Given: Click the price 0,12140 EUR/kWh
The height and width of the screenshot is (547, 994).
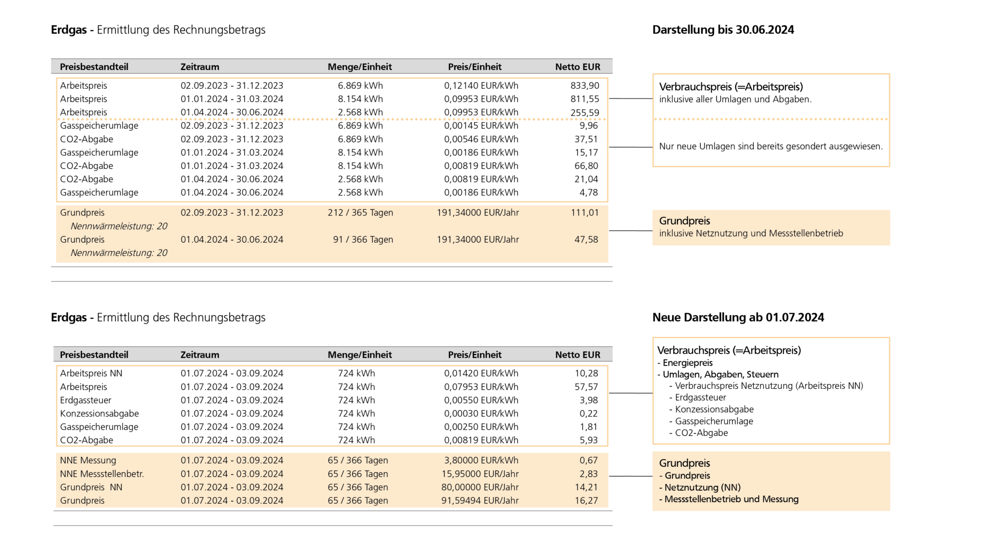Looking at the screenshot, I should point(480,86).
